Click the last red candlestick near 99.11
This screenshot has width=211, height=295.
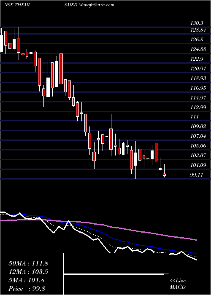pyautogui.click(x=164, y=174)
